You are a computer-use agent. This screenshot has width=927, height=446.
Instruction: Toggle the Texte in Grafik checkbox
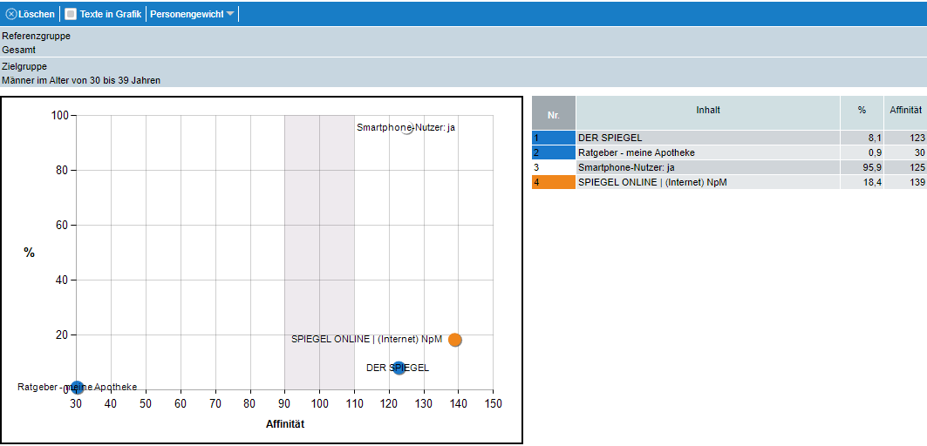coord(71,15)
